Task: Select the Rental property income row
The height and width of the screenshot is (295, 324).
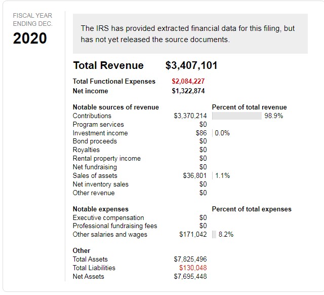Action: click(107, 159)
